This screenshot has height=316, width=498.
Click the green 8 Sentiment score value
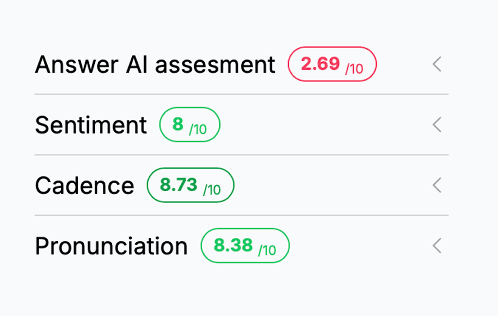(x=178, y=124)
